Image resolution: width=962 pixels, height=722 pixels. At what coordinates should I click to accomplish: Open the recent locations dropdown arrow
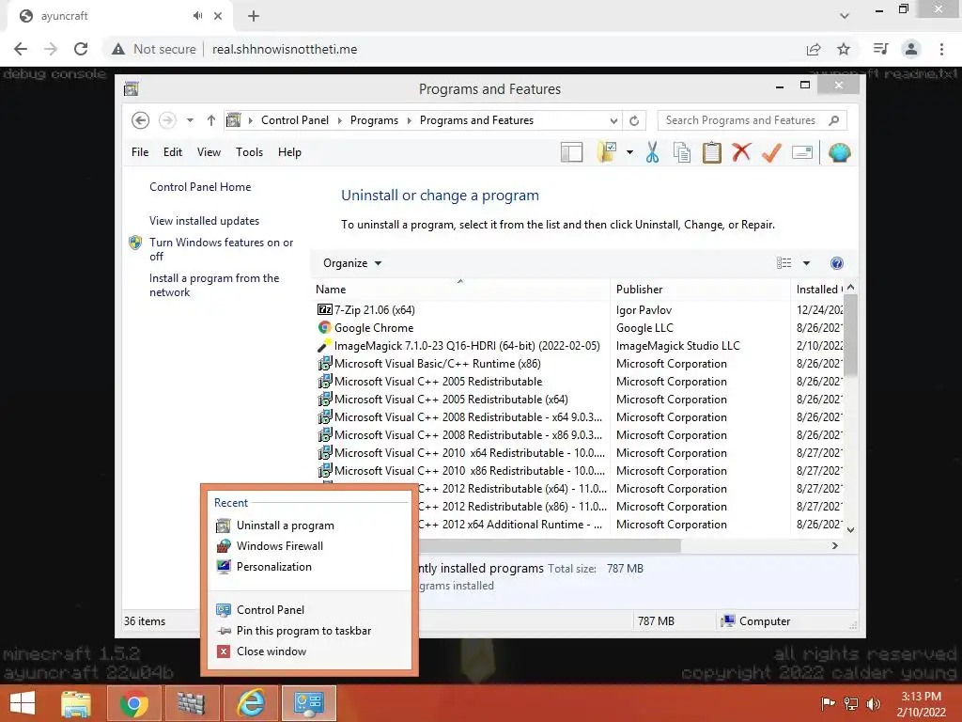tap(190, 120)
